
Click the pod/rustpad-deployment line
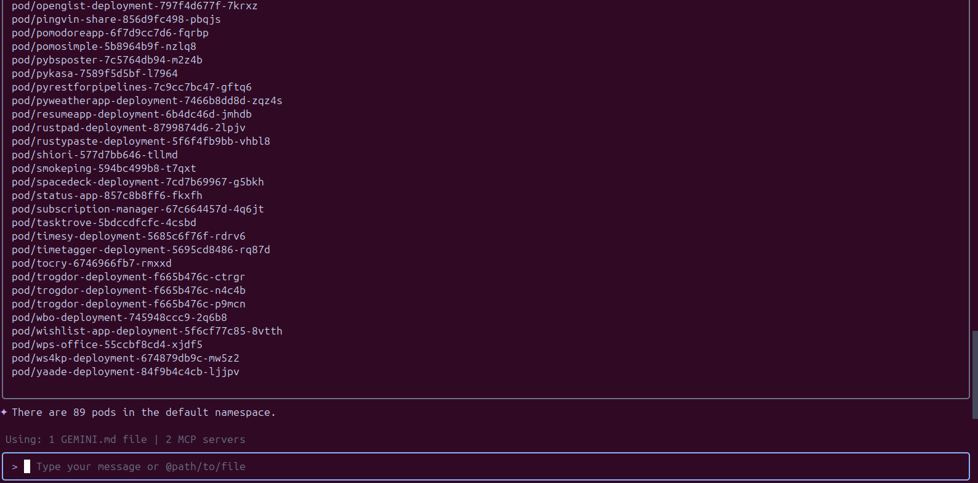128,128
